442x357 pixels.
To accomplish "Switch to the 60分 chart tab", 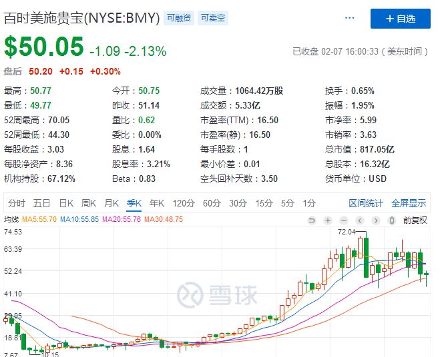I will (x=212, y=203).
